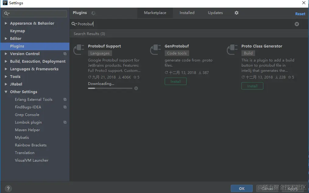309x193 pixels.
Task: Open the Proto Class Generator title
Action: tap(262, 46)
